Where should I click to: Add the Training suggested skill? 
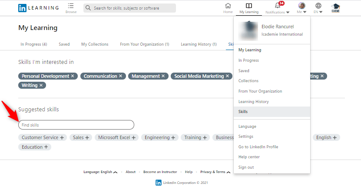coord(205,137)
